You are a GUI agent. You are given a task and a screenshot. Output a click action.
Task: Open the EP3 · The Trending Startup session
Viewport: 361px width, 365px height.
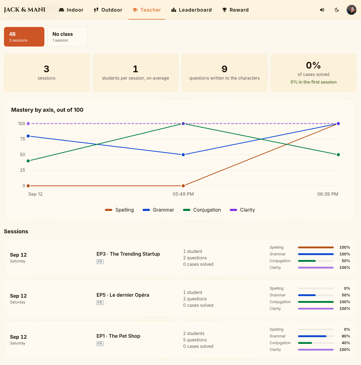pyautogui.click(x=180, y=258)
